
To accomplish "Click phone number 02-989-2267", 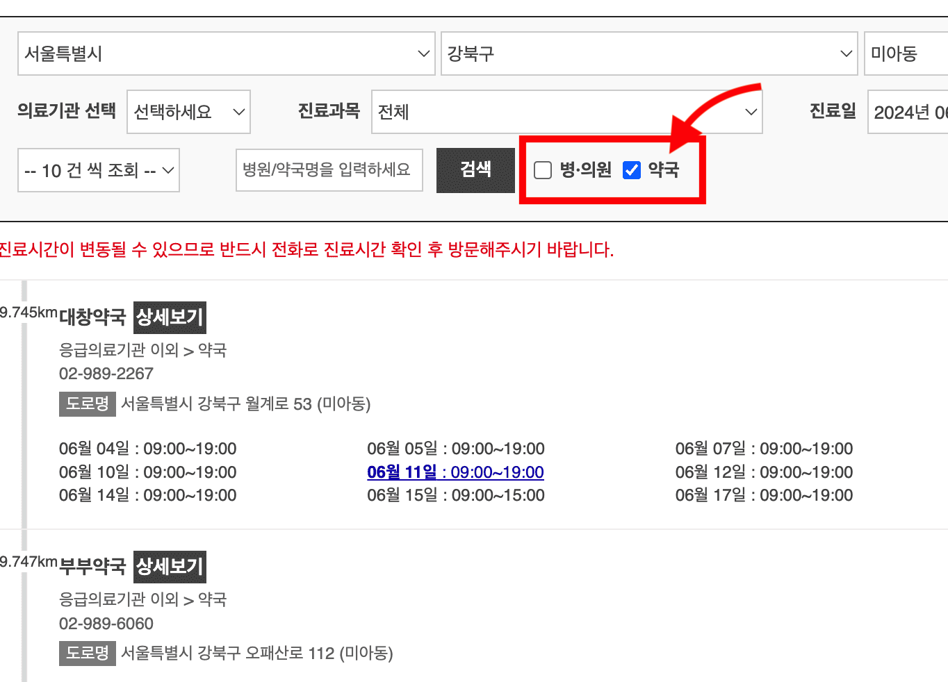I will [106, 374].
